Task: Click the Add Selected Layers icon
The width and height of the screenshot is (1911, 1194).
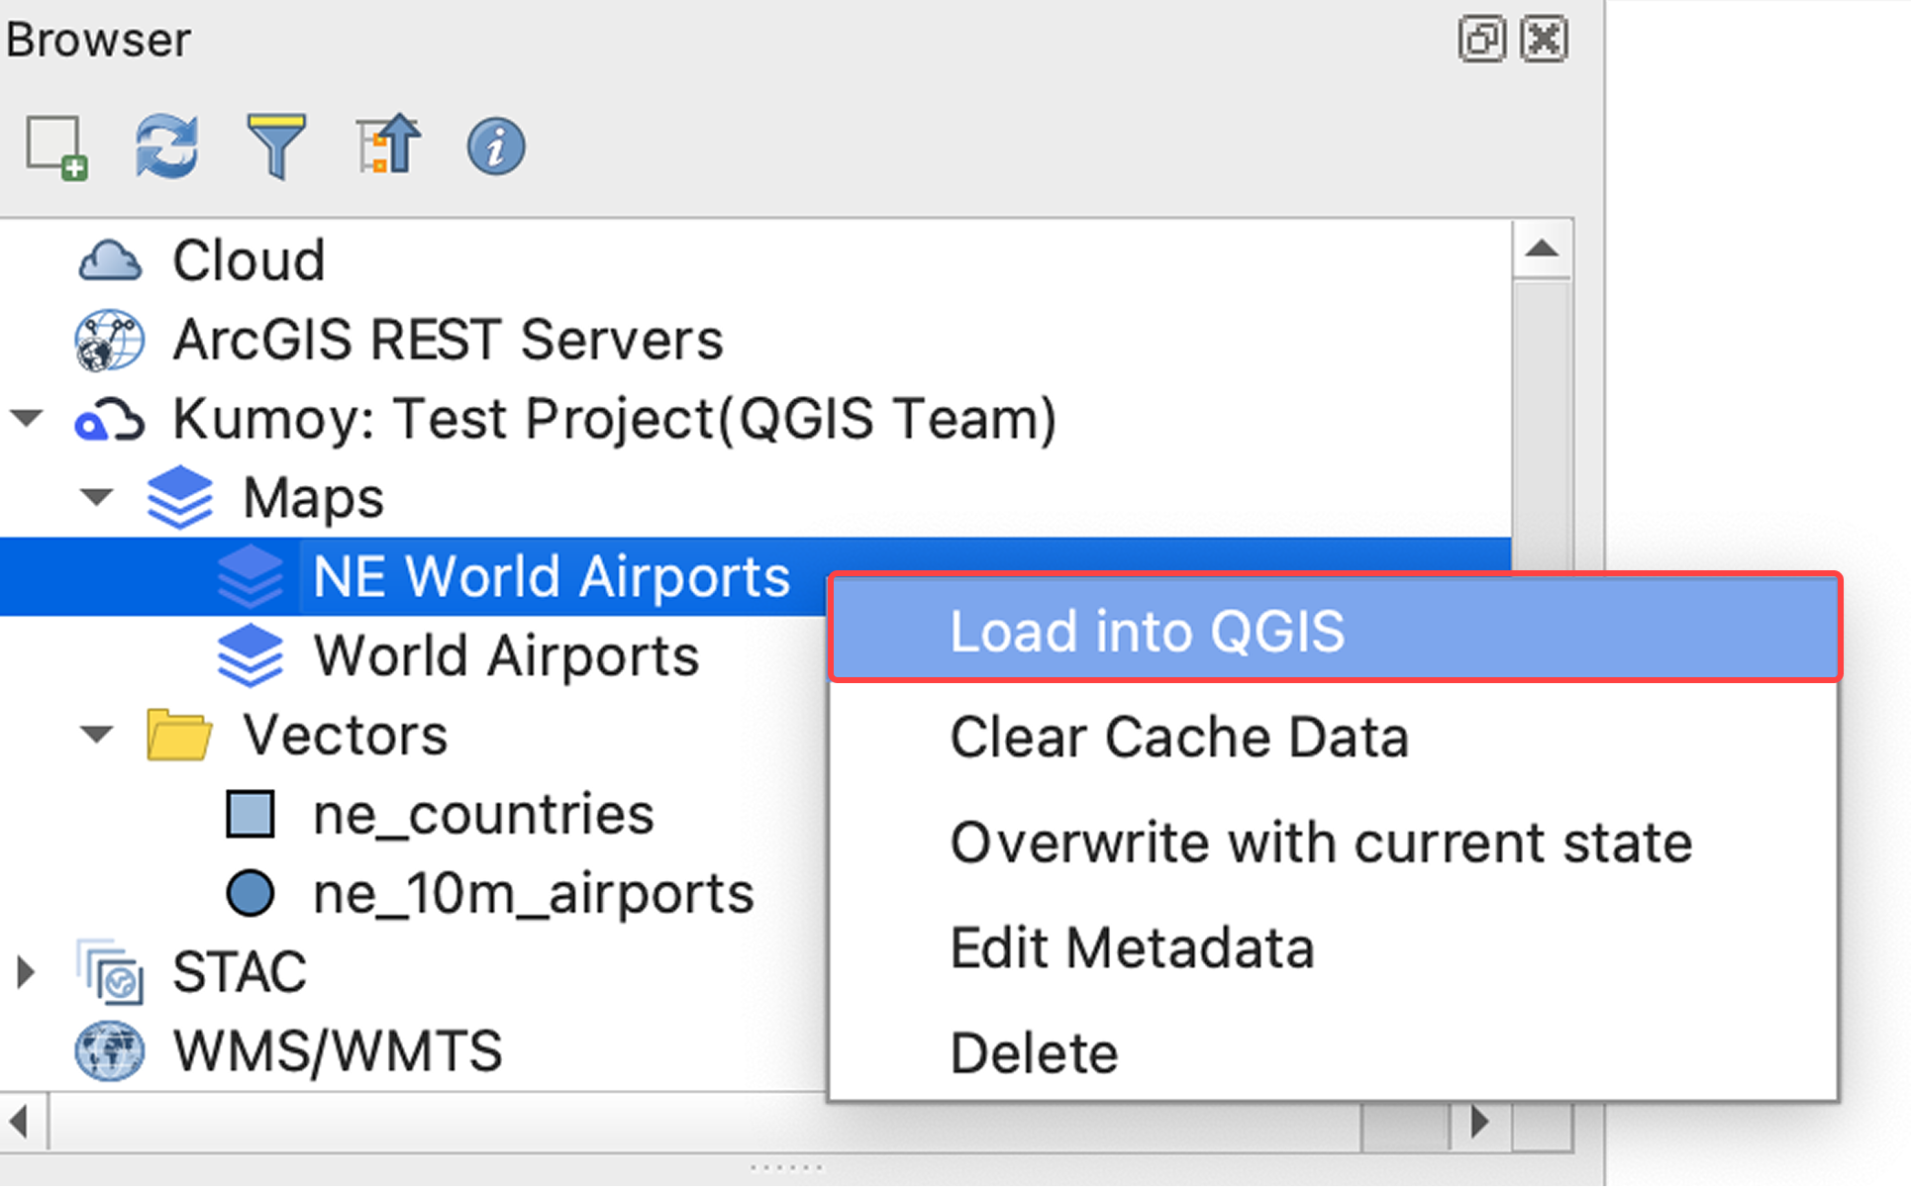Action: pos(54,147)
